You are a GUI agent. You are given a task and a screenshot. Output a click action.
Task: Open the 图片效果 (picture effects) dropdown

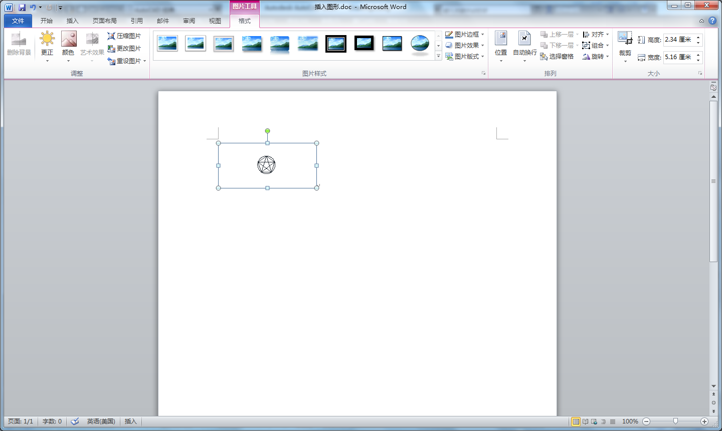click(465, 46)
